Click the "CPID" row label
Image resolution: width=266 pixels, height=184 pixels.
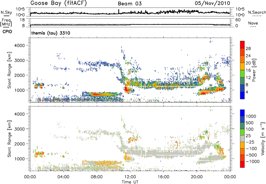pos(7,32)
